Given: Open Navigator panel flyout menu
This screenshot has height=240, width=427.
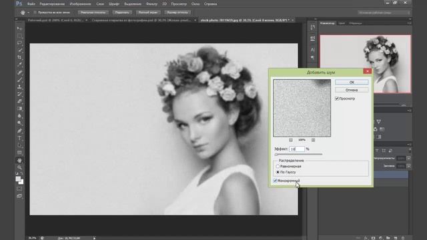Looking at the screenshot, I should click(x=409, y=23).
